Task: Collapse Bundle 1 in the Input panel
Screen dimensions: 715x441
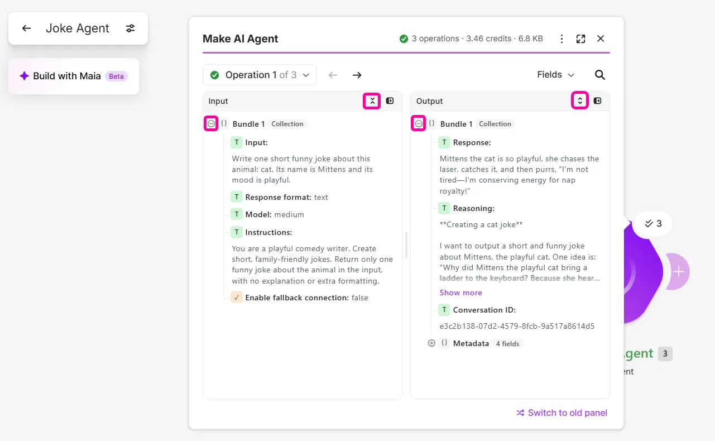Action: click(x=211, y=123)
